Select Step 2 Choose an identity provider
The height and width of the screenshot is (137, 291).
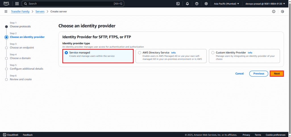[x=27, y=37]
